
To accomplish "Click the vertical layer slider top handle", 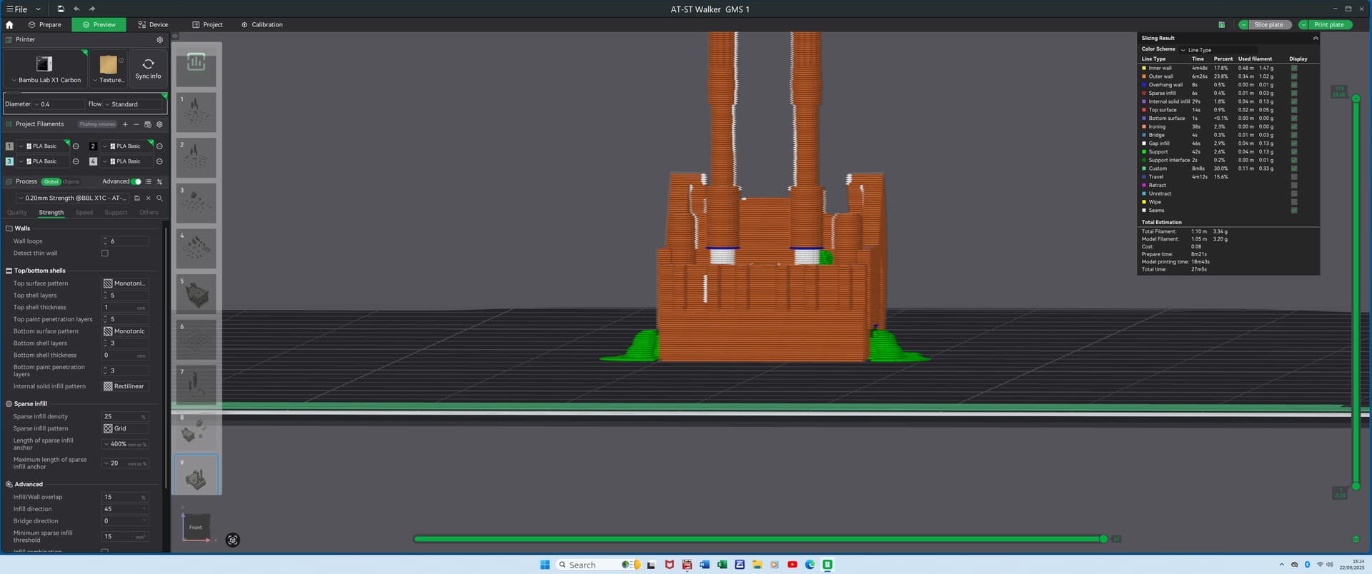I will pos(1356,98).
